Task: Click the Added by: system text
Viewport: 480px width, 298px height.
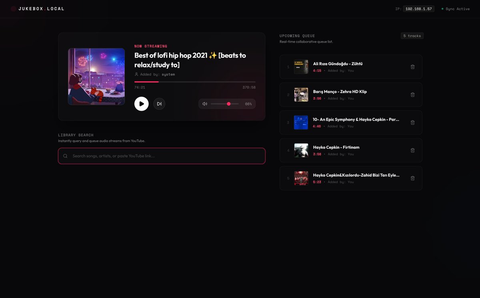Action: click(x=158, y=74)
